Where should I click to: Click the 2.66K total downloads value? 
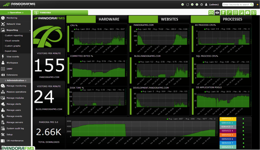[x=49, y=132]
